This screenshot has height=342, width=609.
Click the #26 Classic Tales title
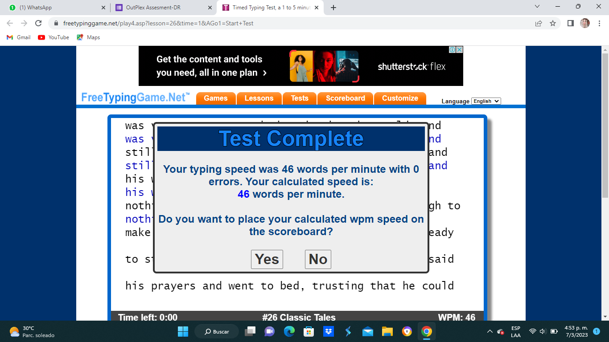click(x=299, y=318)
